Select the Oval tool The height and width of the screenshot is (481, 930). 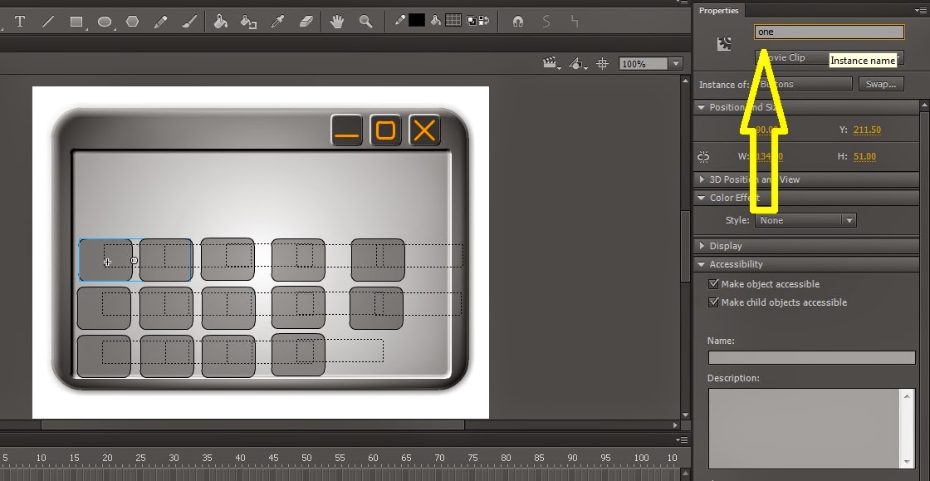pyautogui.click(x=105, y=22)
